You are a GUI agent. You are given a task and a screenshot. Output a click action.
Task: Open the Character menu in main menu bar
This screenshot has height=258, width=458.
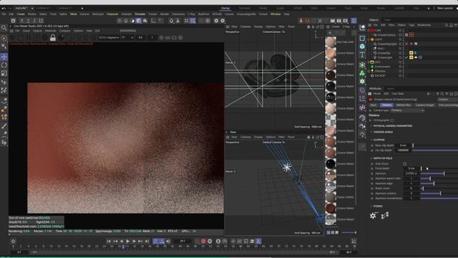[112, 14]
